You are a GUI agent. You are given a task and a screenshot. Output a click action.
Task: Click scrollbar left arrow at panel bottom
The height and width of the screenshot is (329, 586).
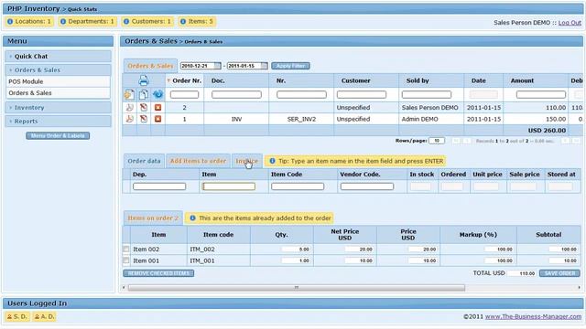coord(125,288)
